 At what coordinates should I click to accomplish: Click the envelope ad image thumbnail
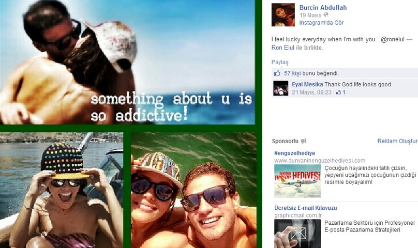[x=297, y=234]
